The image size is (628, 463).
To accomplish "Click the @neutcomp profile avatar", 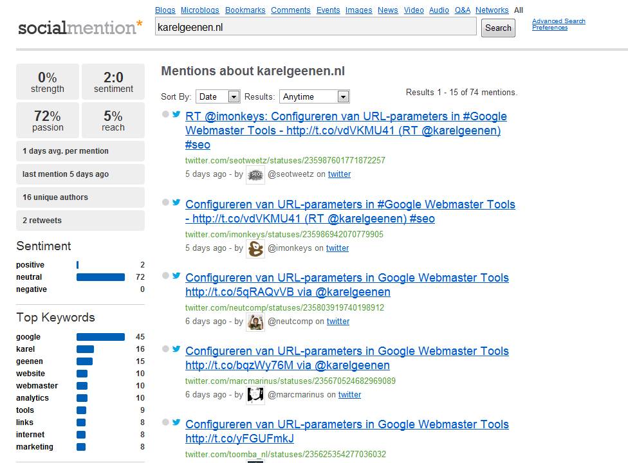I will [x=255, y=322].
